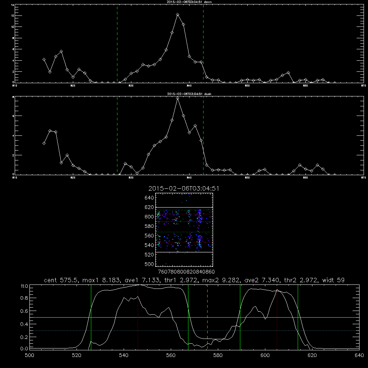Click the heatmap title 2015-02-06T03:04:51

click(x=184, y=188)
